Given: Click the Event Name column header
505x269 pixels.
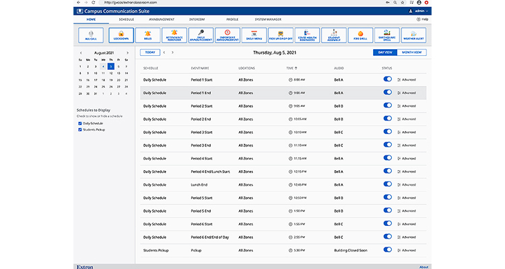Looking at the screenshot, I should click(x=200, y=68).
